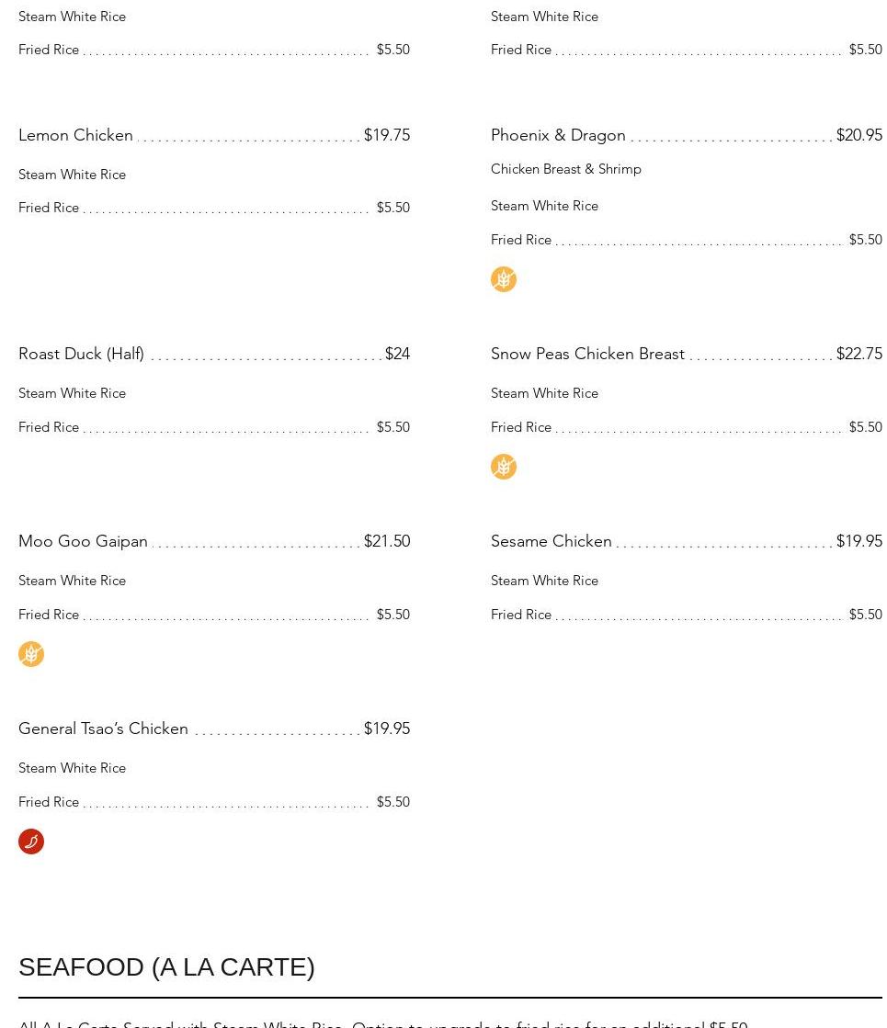
Task: Click the $20.95 Phoenix & Dragon price
Action: 859,135
